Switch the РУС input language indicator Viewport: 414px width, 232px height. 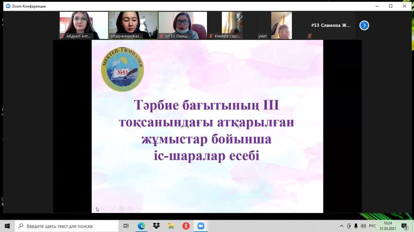click(372, 226)
